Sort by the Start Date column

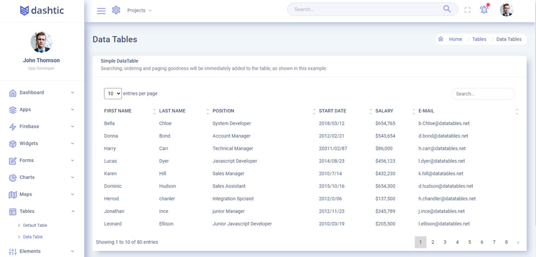click(333, 111)
